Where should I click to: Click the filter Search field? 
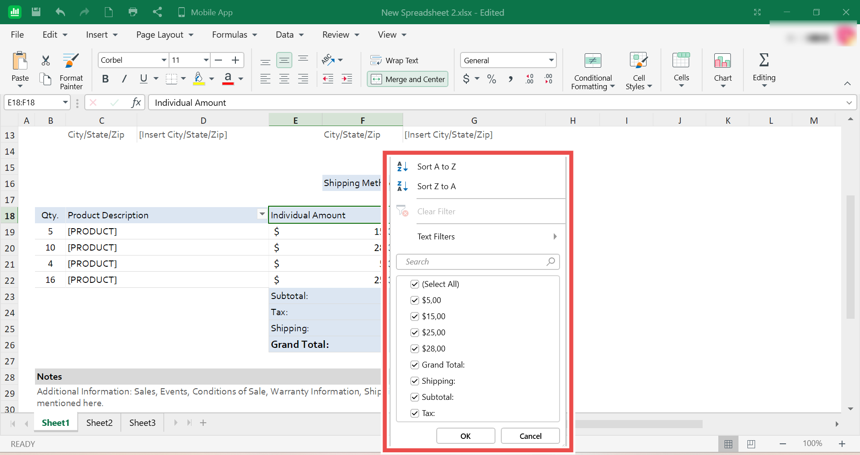(478, 262)
